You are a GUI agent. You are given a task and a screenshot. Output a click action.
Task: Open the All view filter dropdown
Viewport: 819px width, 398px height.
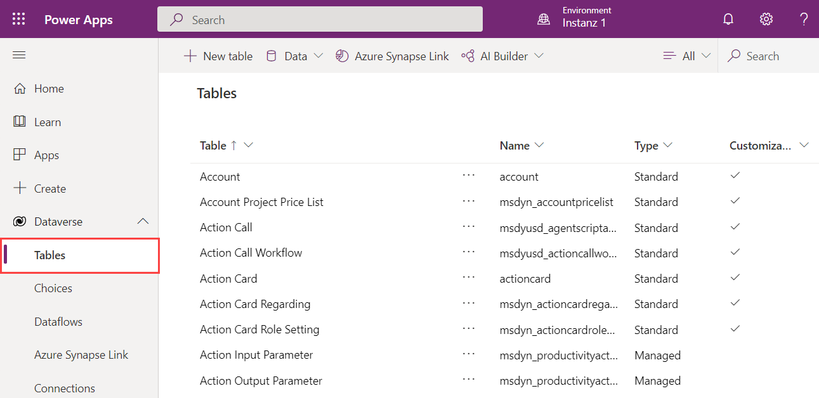pos(687,56)
